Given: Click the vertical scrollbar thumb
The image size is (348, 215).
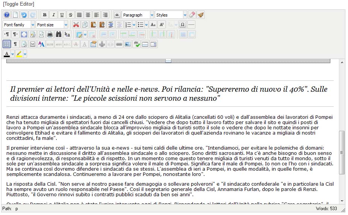Looking at the screenshot, I should tap(342, 152).
